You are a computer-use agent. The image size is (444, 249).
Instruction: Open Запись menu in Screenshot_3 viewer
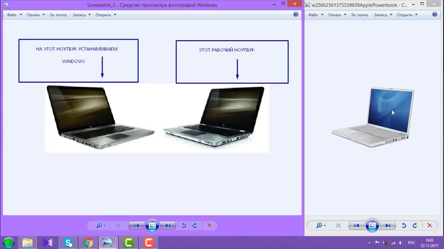(x=82, y=15)
